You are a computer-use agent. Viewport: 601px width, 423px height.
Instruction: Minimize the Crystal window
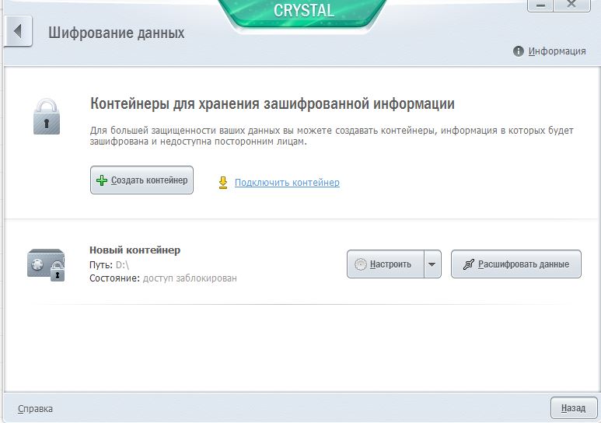tap(540, 5)
